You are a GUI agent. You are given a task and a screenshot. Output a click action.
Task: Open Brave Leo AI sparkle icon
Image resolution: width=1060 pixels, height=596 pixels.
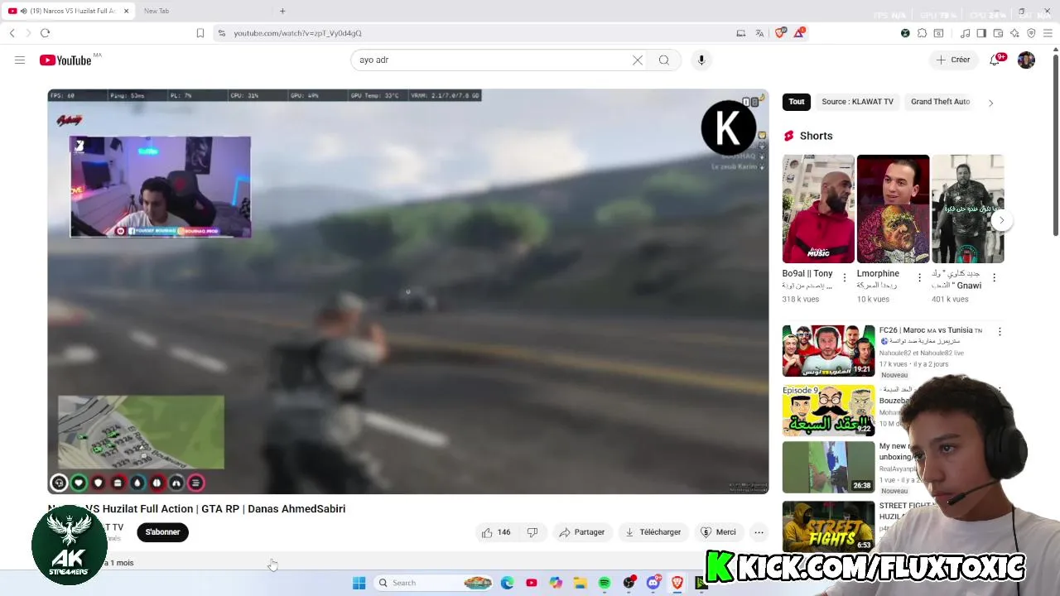[x=1014, y=33]
